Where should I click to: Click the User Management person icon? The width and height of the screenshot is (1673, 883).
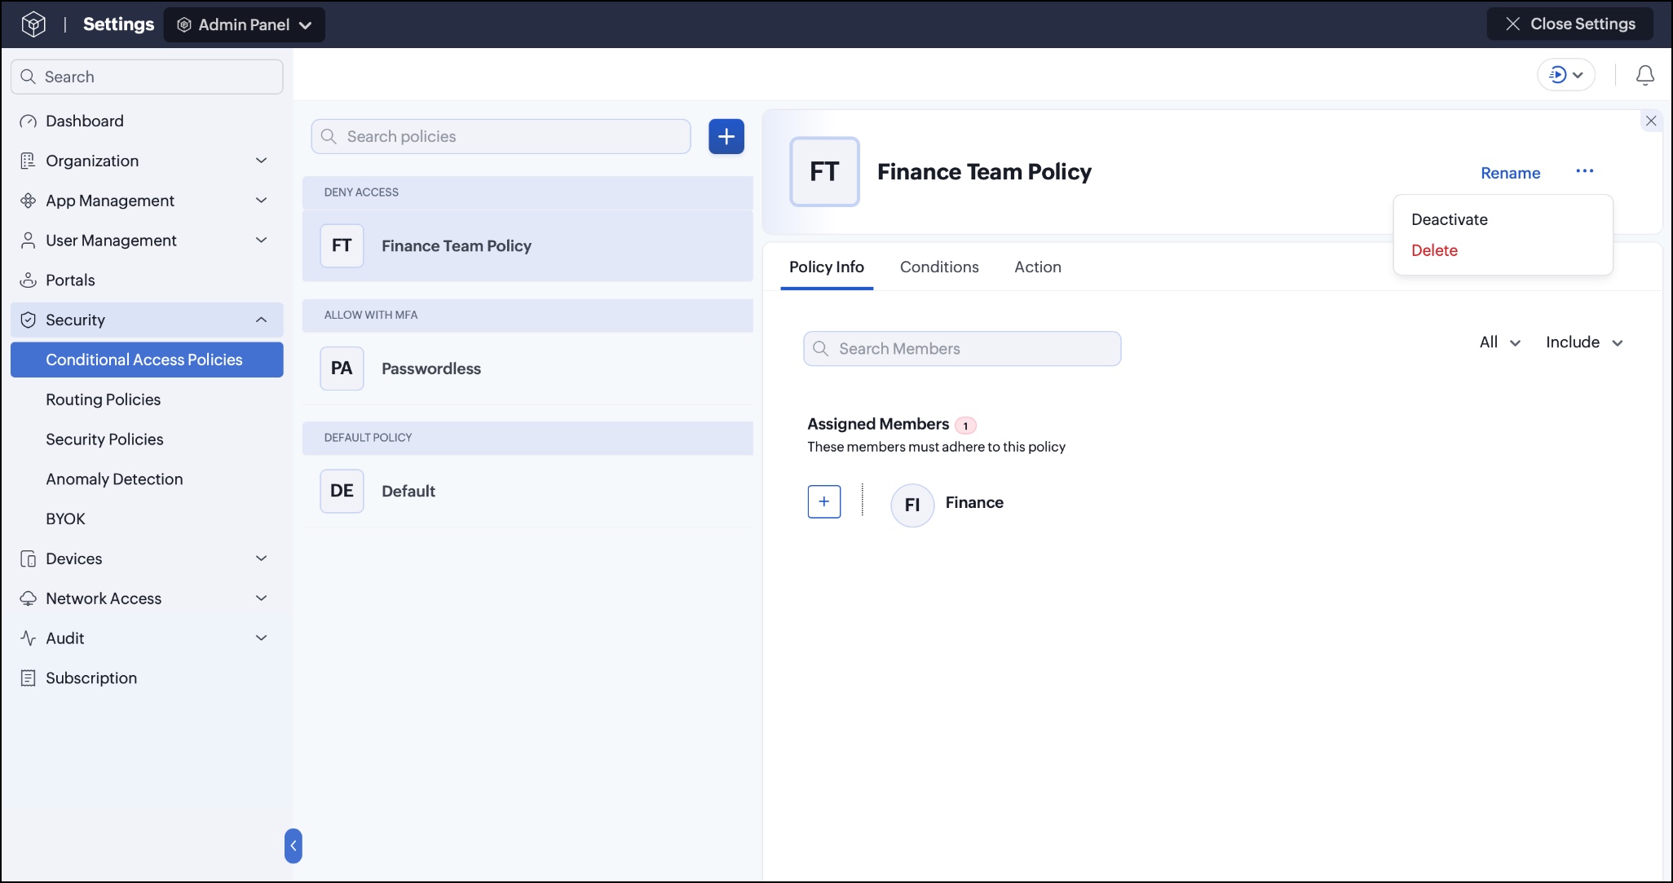[28, 241]
